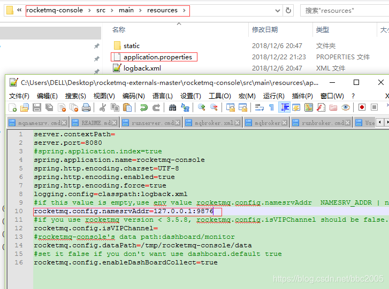389x289 pixels.
Task: Show hidden path levels via « chevron
Action: pyautogui.click(x=19, y=10)
